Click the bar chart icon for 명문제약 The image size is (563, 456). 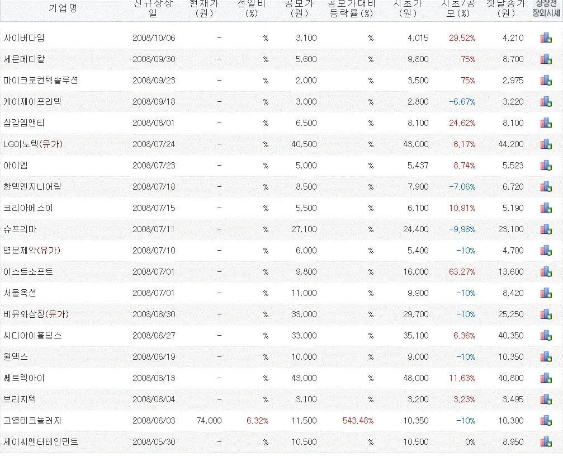[x=546, y=250]
